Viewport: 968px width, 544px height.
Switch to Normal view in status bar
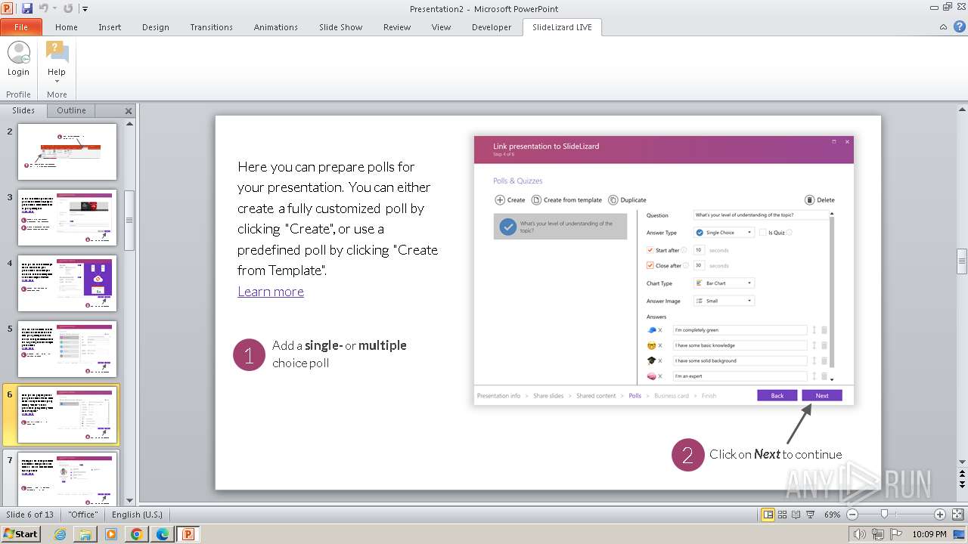pyautogui.click(x=768, y=515)
